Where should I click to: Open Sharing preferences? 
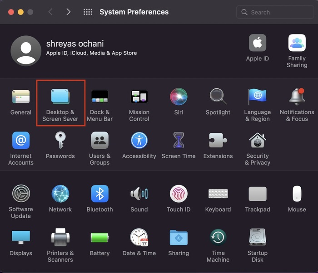179,237
